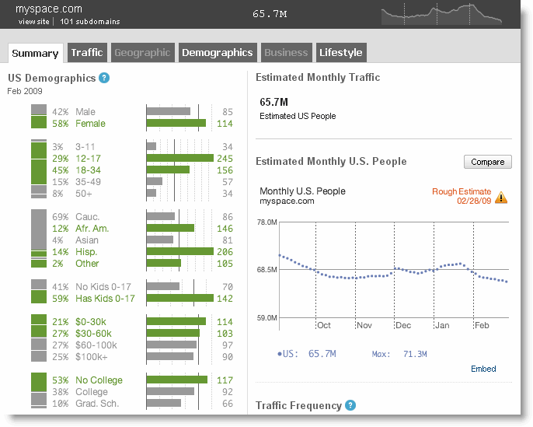Open the Demographics tab

coord(218,53)
